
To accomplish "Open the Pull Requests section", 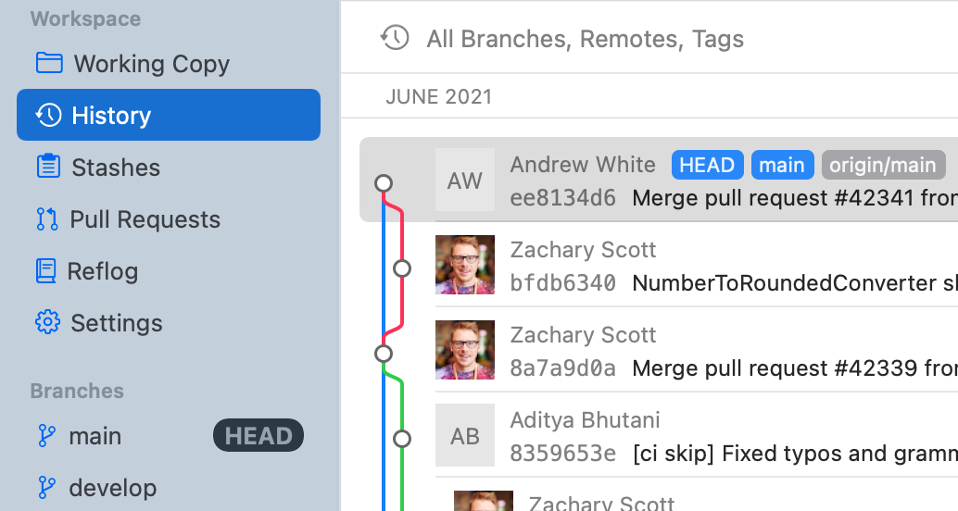I will point(145,219).
